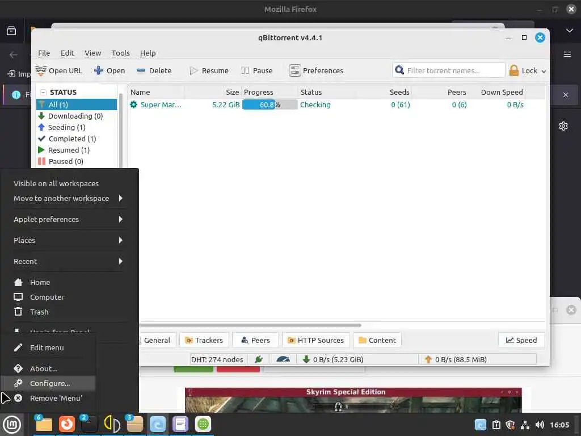Expand the Places submenu
Viewport: 581px width, 436px height.
pos(69,241)
